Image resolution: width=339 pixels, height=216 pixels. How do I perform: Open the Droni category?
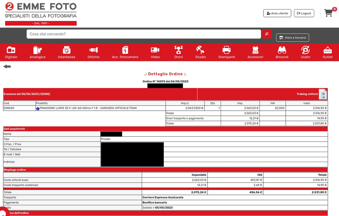point(178,52)
